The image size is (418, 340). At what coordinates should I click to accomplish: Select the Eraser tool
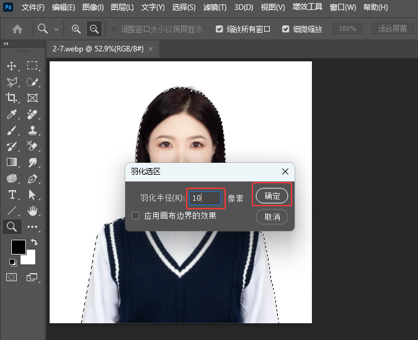pos(32,146)
